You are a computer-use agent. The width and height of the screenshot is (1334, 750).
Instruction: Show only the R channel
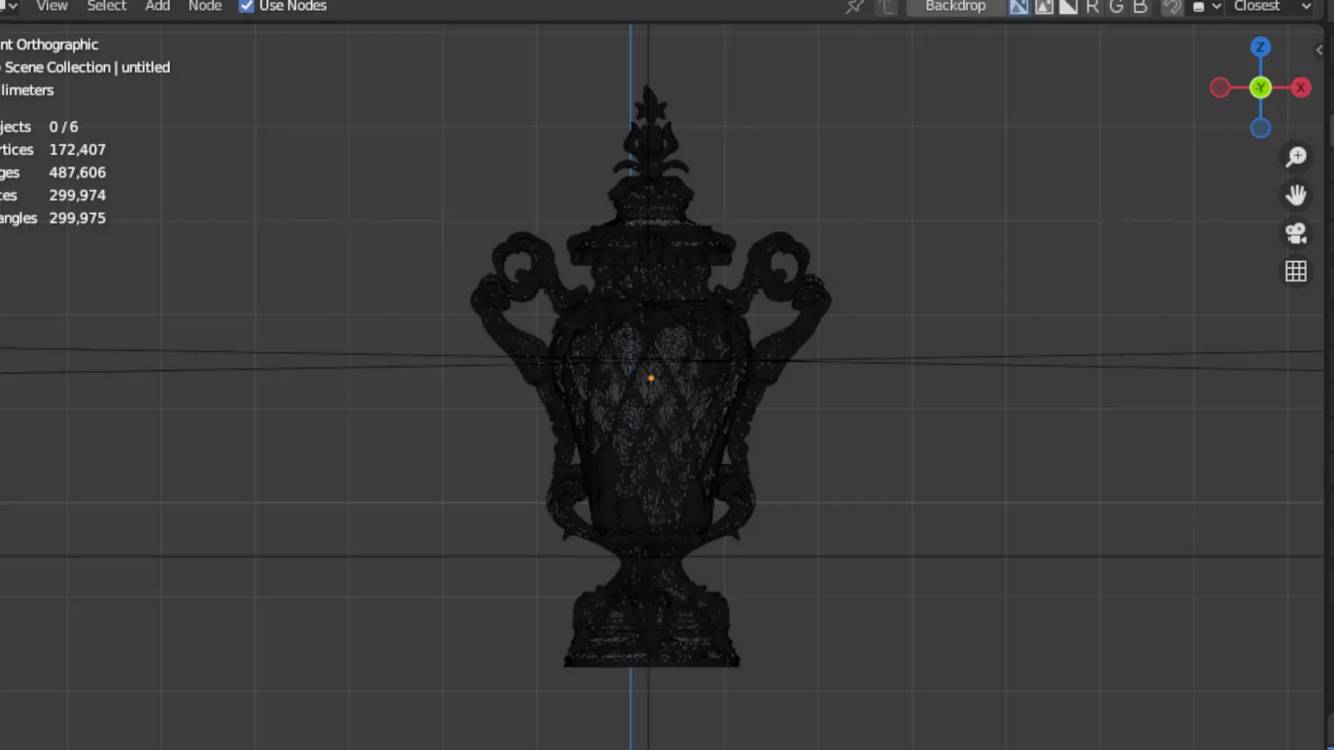(1092, 7)
